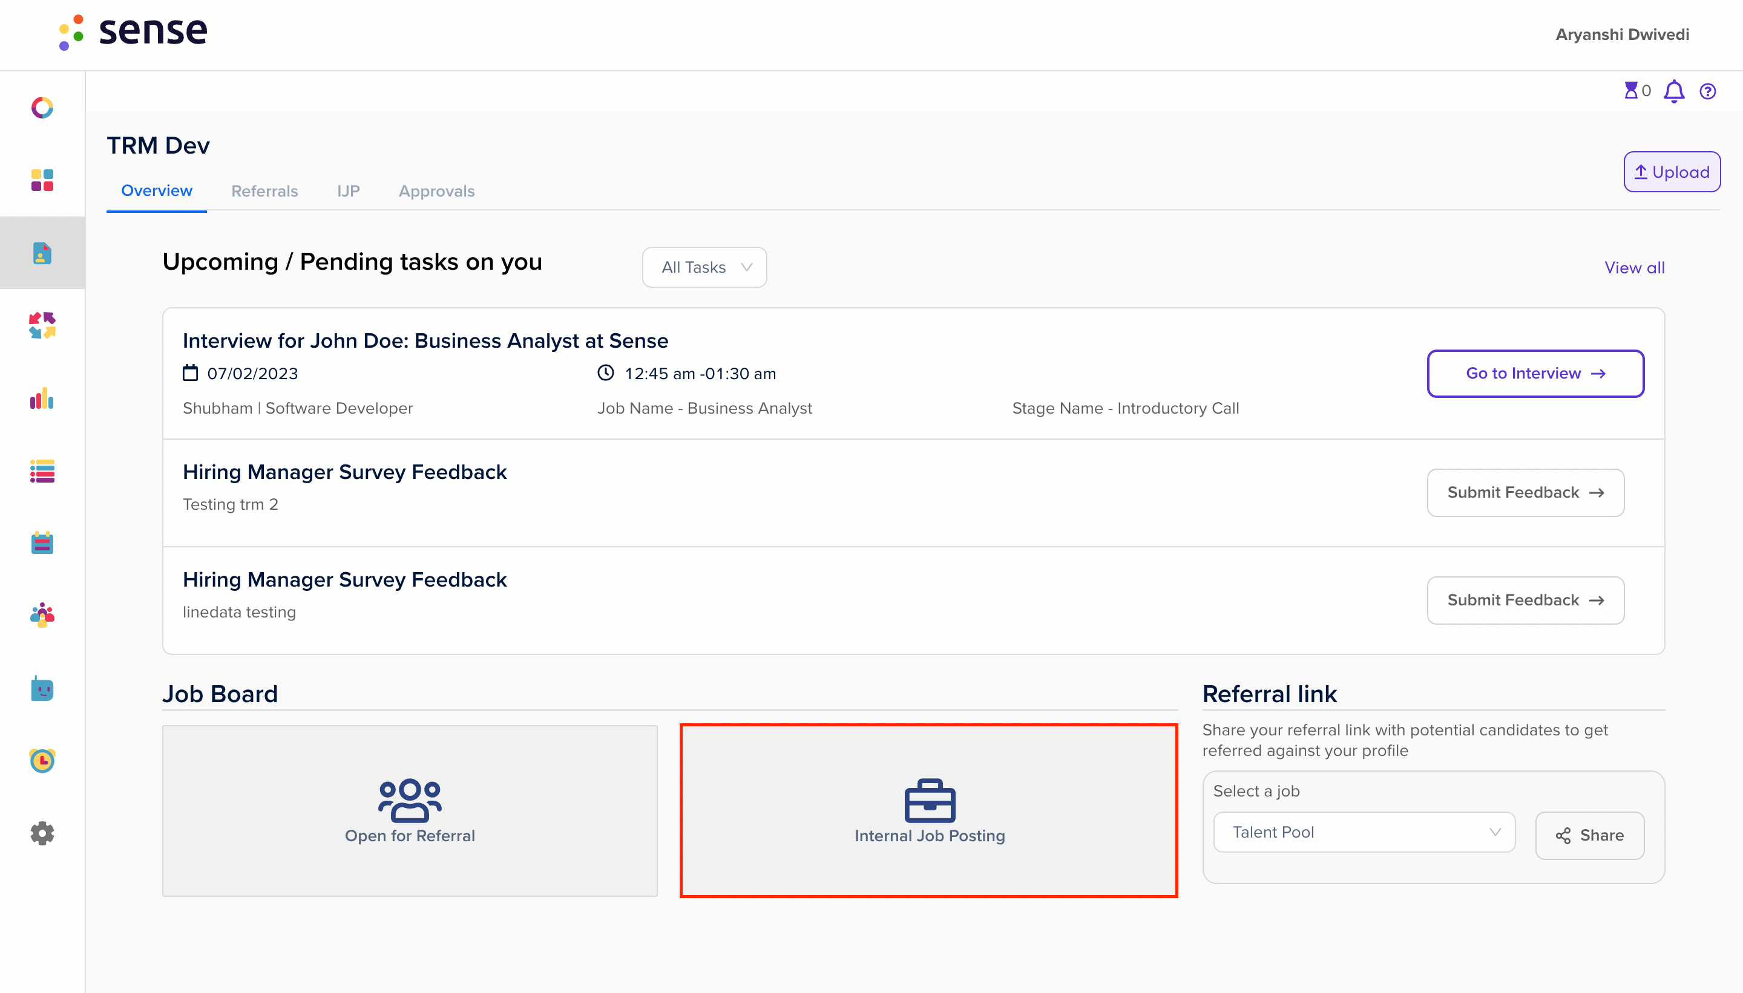Open the apps grid sidebar icon
The width and height of the screenshot is (1743, 993).
click(x=42, y=180)
